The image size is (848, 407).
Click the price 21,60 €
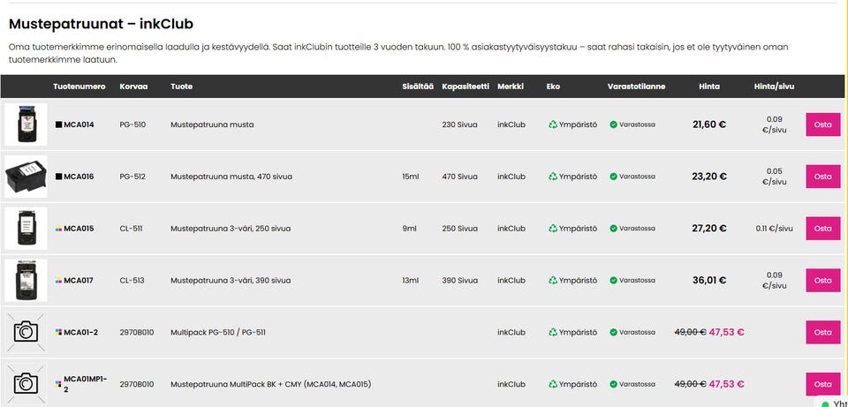pyautogui.click(x=709, y=124)
